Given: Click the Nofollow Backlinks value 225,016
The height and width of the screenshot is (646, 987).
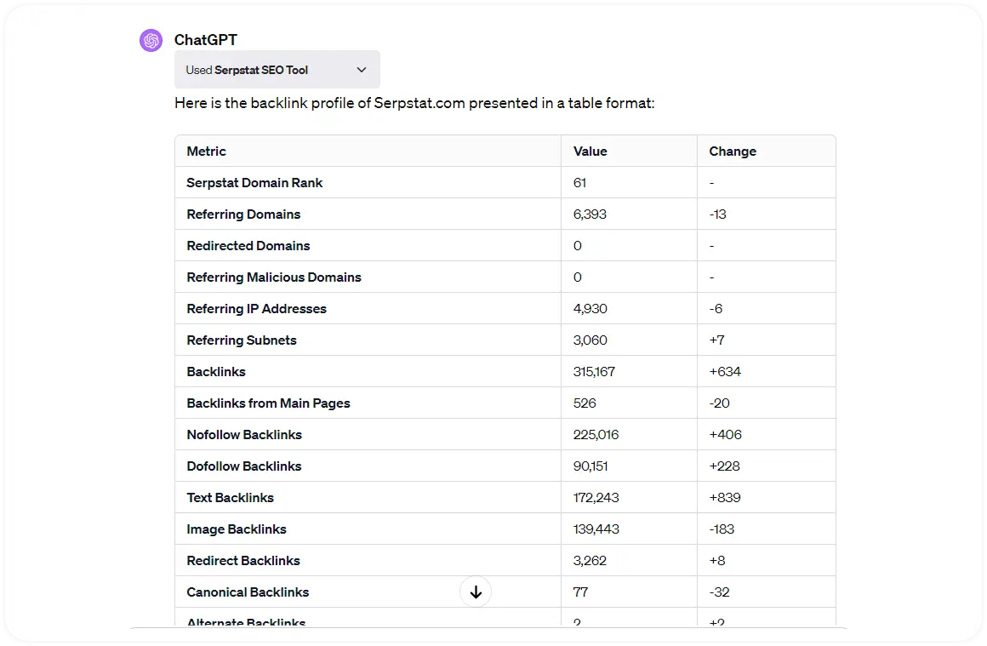Looking at the screenshot, I should click(596, 434).
